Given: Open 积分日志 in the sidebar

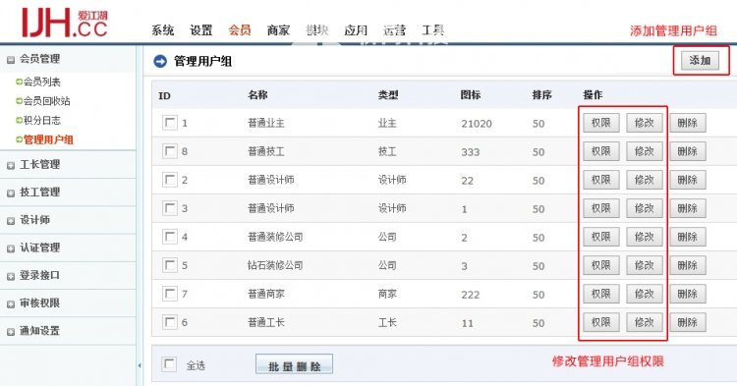Looking at the screenshot, I should pyautogui.click(x=42, y=120).
